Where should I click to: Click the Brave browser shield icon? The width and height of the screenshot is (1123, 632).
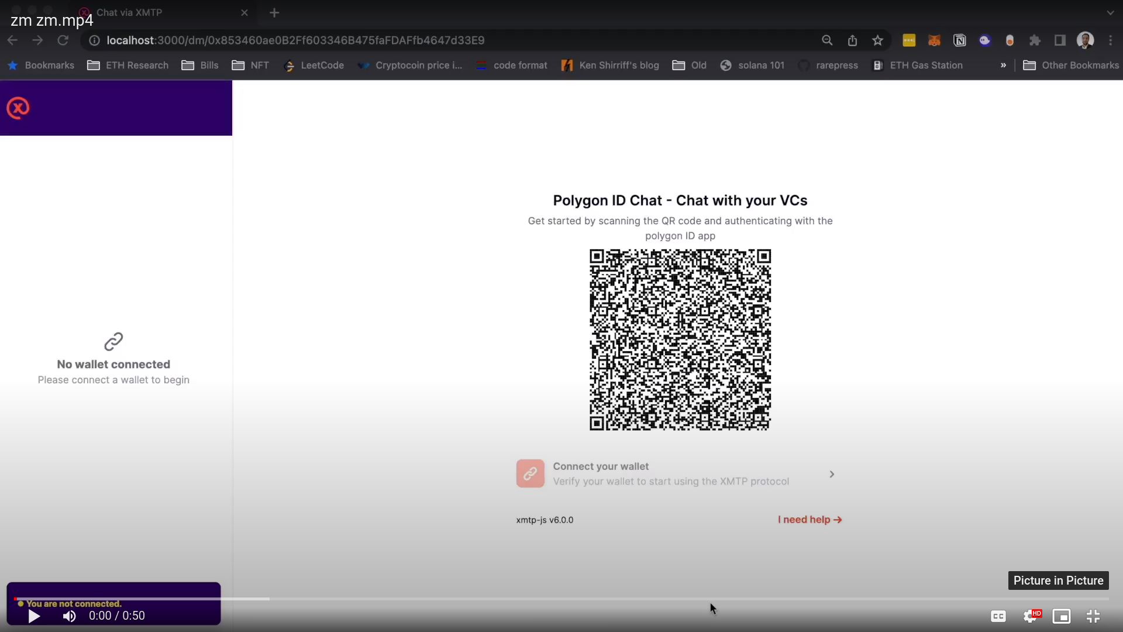coord(1010,39)
